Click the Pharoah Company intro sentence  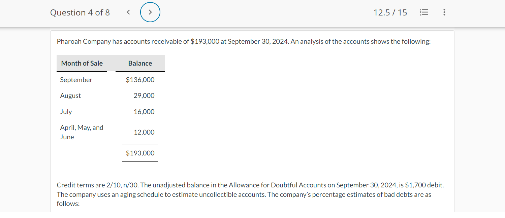(x=244, y=42)
